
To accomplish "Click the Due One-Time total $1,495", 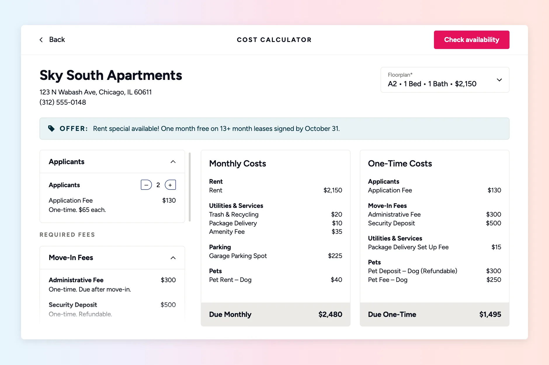I will [490, 315].
